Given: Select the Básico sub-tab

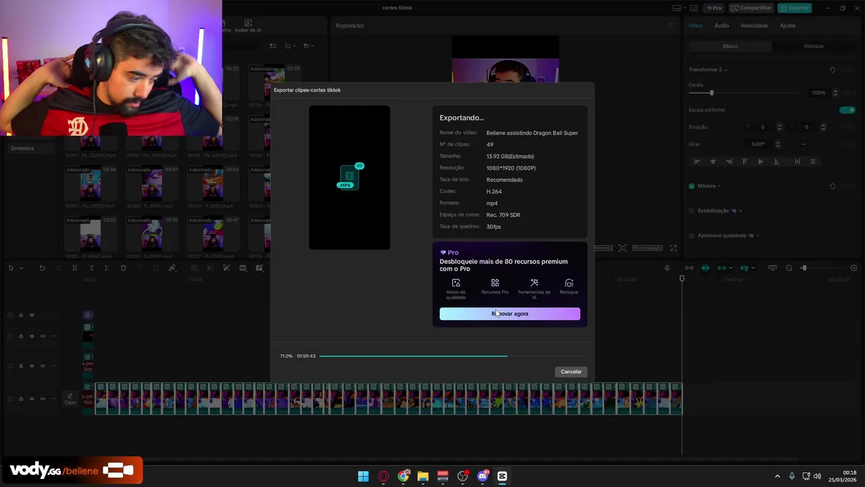Looking at the screenshot, I should 731,46.
